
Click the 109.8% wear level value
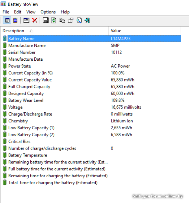click(x=118, y=100)
